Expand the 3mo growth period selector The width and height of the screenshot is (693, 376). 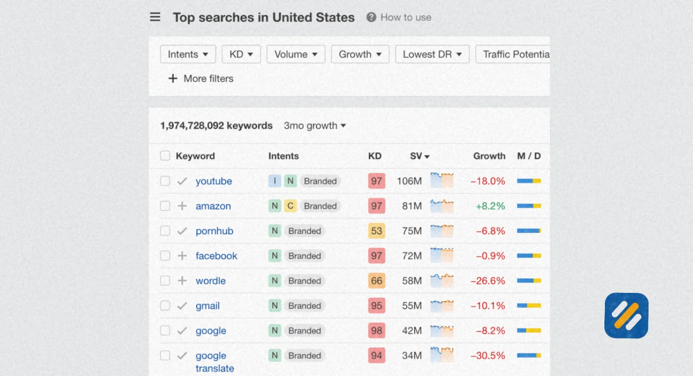point(315,126)
